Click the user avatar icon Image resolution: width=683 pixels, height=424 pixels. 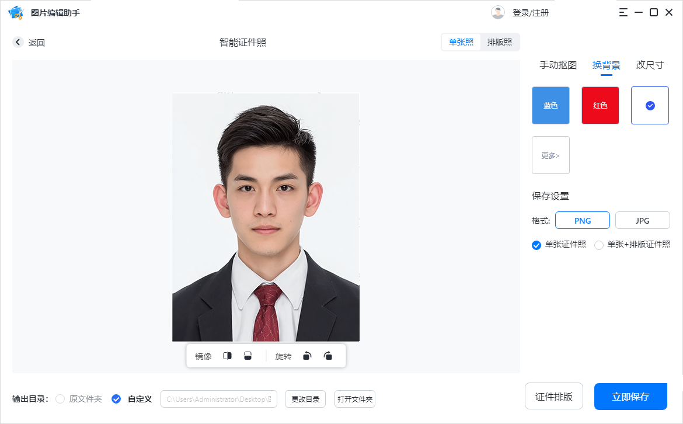click(498, 13)
